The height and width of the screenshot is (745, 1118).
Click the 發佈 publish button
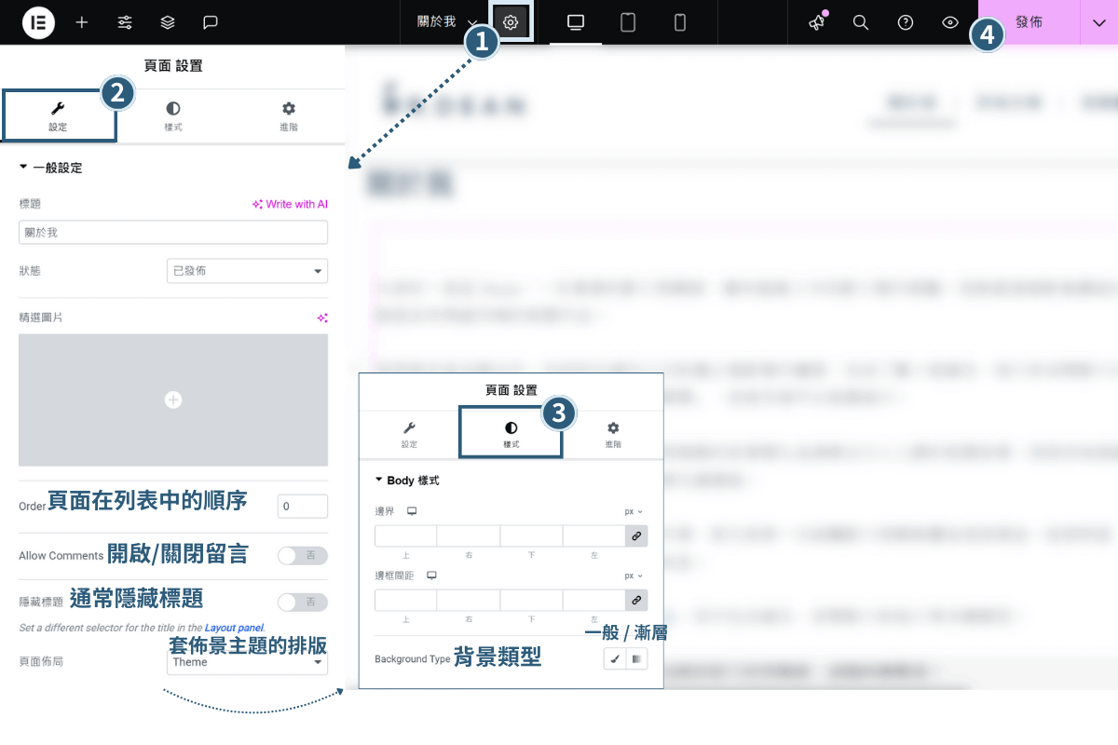point(1029,22)
